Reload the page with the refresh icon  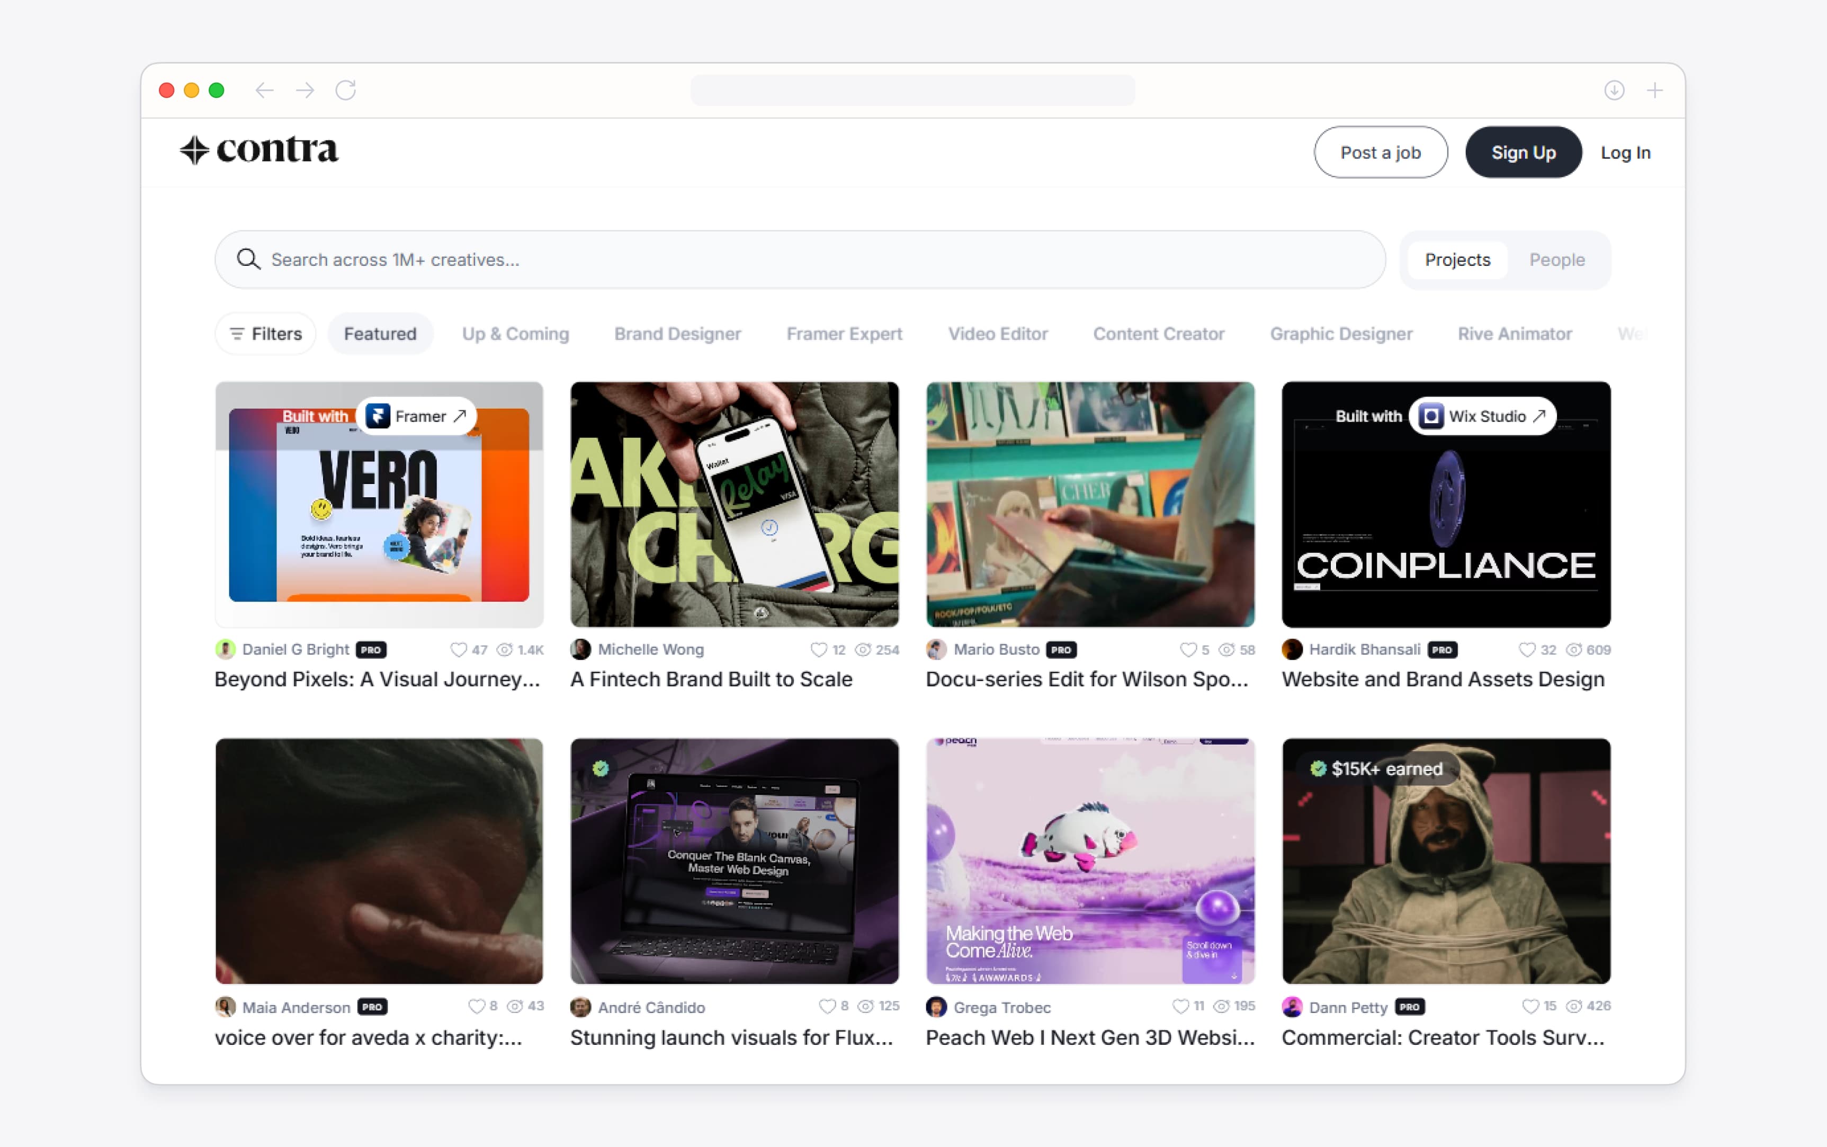tap(346, 90)
